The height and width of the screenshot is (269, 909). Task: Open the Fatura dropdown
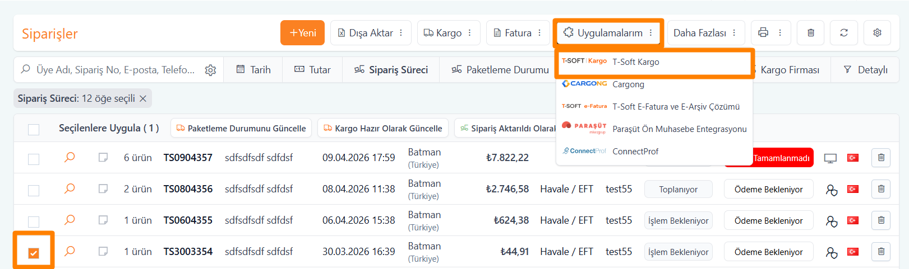click(518, 33)
